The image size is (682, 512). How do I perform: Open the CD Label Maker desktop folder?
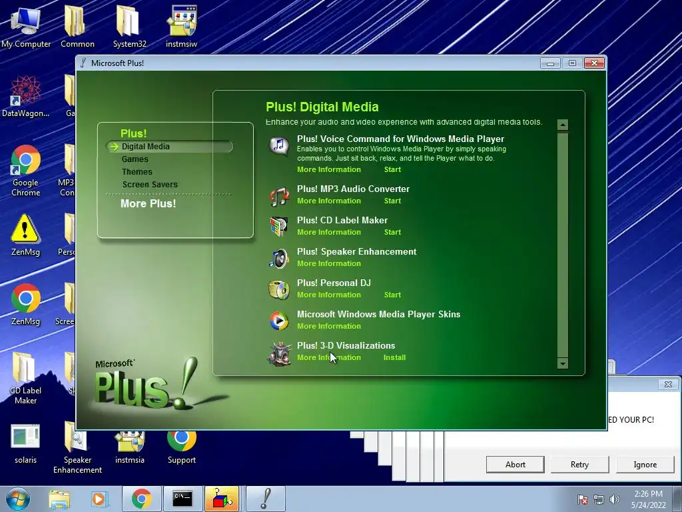coord(26,378)
